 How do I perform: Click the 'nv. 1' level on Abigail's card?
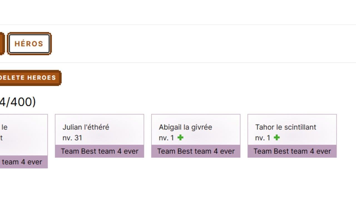point(166,138)
